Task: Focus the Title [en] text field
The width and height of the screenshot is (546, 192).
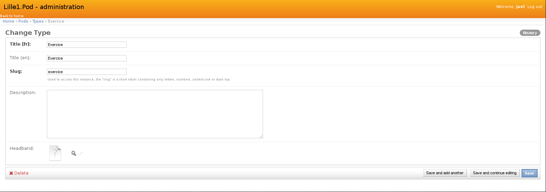Action: pos(87,58)
